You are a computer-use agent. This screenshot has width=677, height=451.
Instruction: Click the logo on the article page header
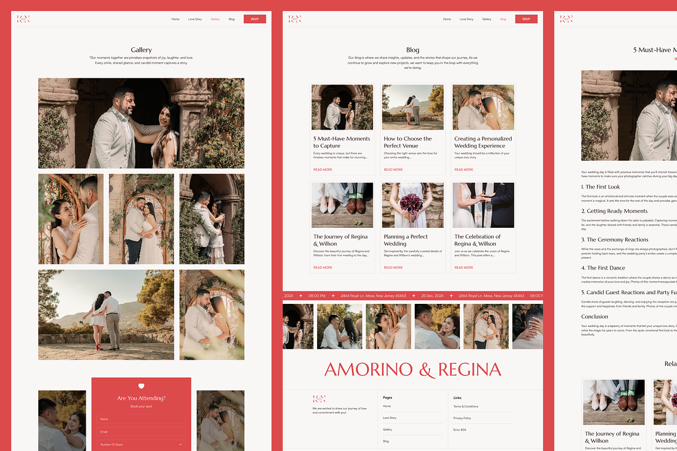tap(566, 19)
